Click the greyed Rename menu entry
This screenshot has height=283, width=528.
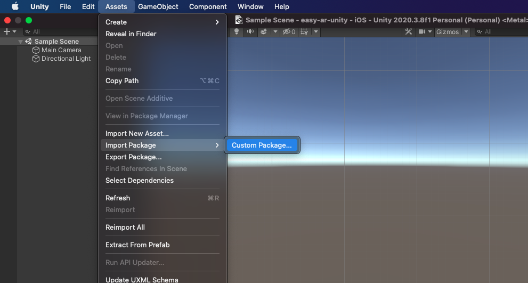tap(163, 69)
